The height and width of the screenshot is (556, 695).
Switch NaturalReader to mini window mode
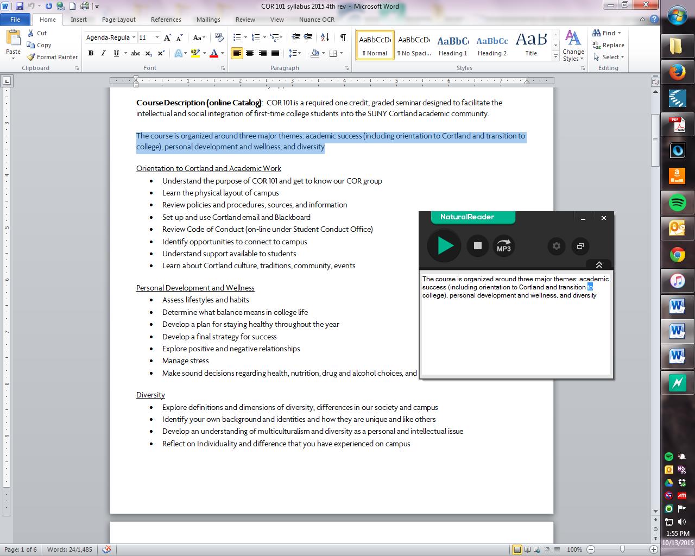tap(580, 246)
